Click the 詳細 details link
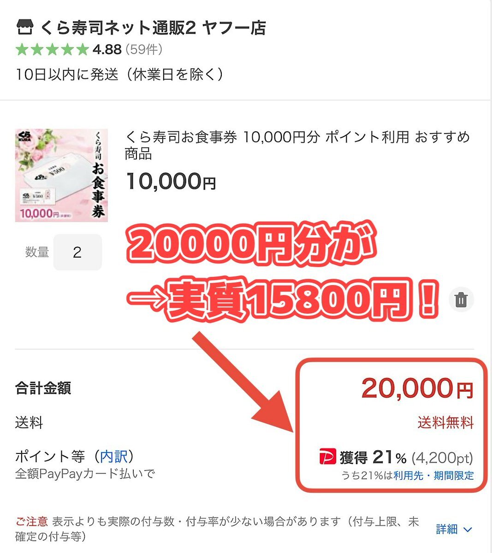The image size is (492, 553). tap(446, 529)
